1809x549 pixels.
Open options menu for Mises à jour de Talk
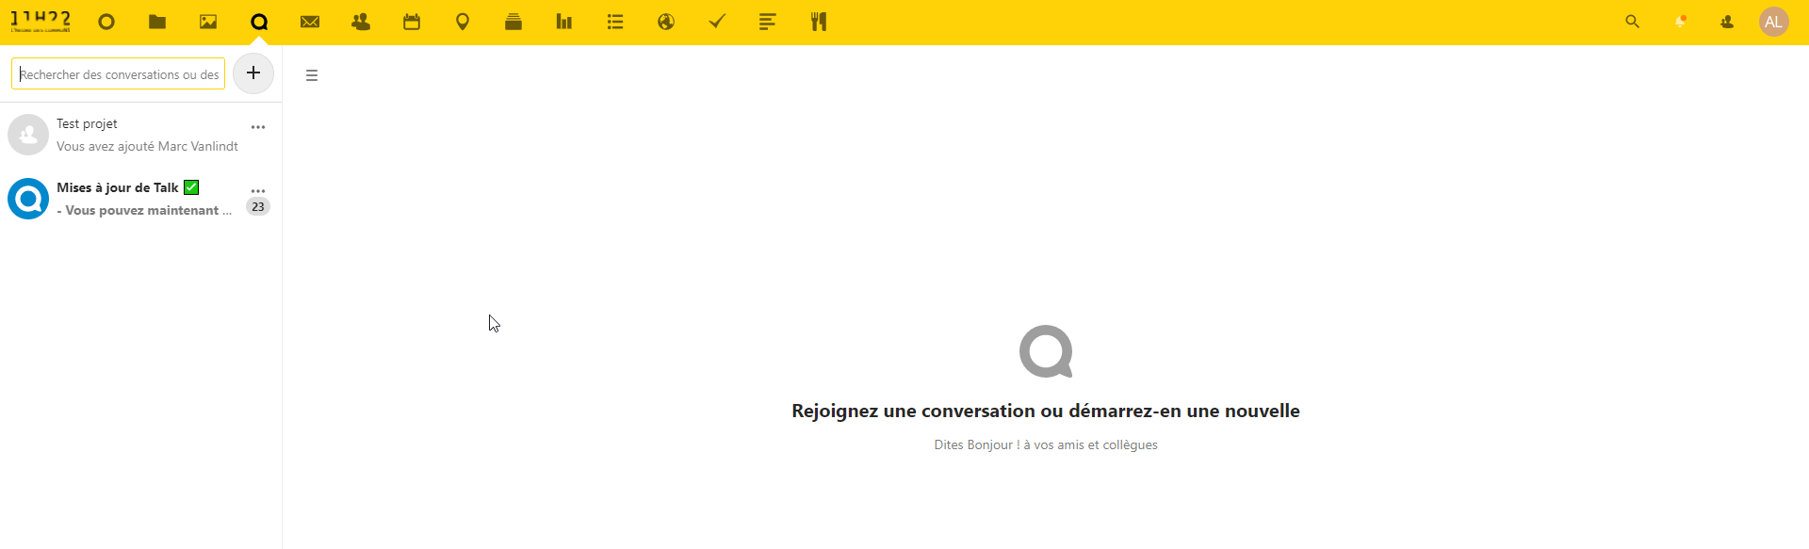[x=258, y=191]
